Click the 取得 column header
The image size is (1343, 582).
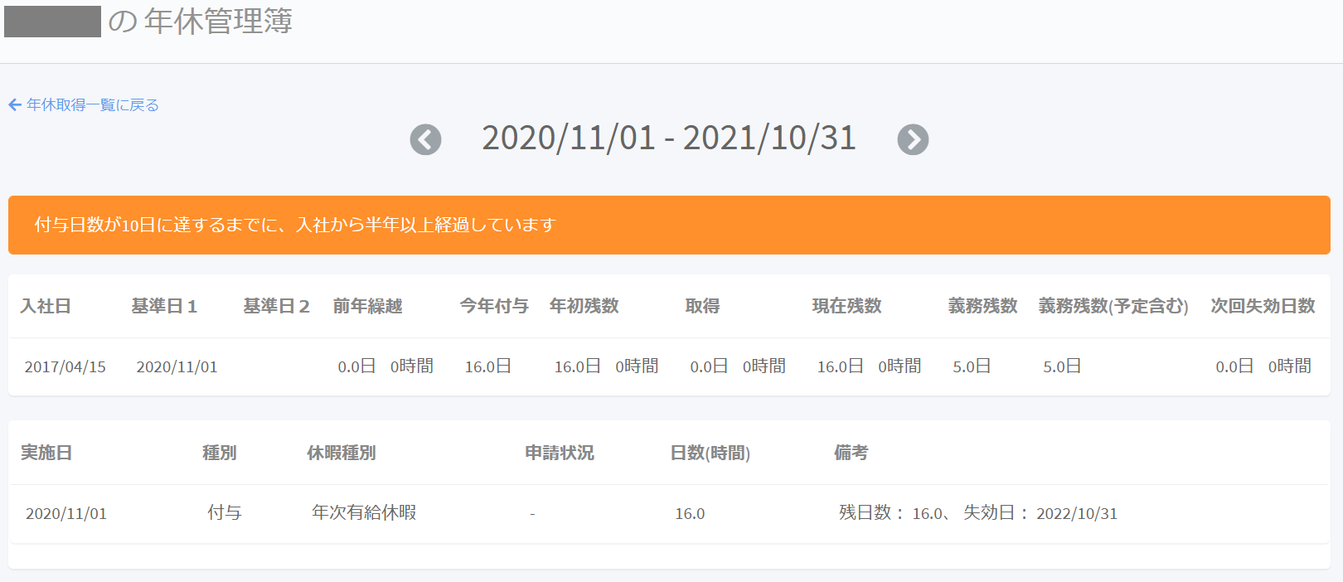pos(702,306)
